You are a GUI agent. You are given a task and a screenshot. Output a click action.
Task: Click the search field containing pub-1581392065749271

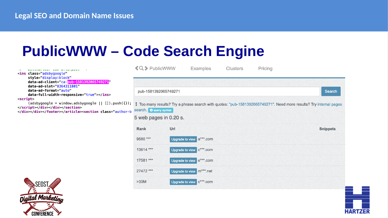coord(227,91)
